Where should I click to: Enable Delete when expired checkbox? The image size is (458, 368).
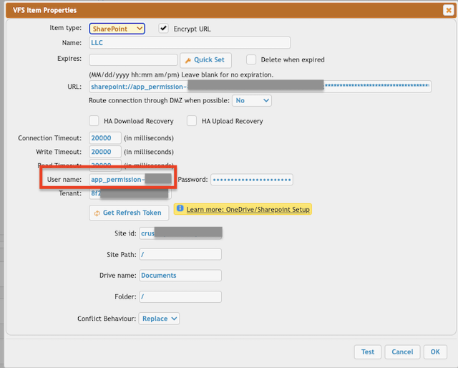pyautogui.click(x=251, y=59)
